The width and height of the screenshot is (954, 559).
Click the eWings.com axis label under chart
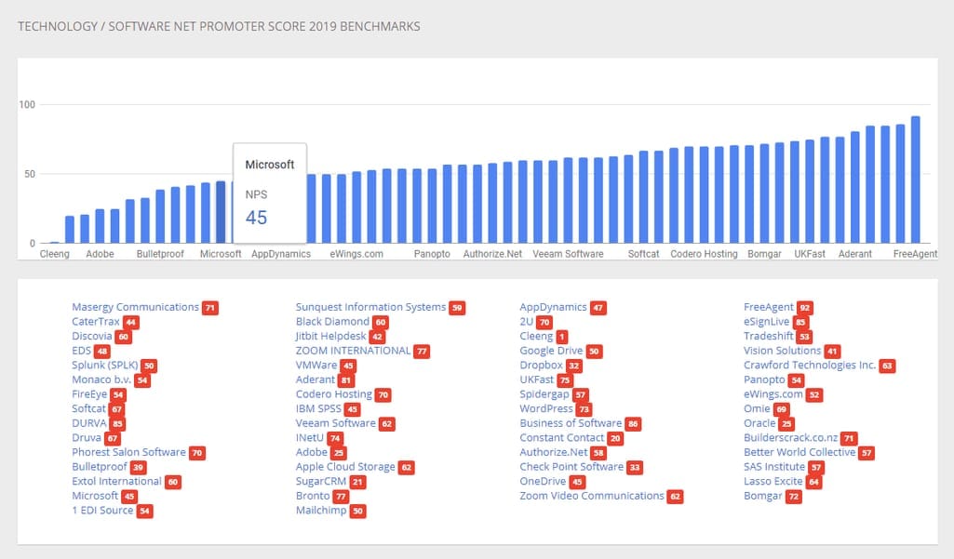(356, 254)
